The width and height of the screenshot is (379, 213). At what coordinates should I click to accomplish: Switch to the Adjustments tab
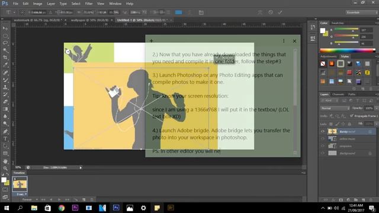(329, 57)
